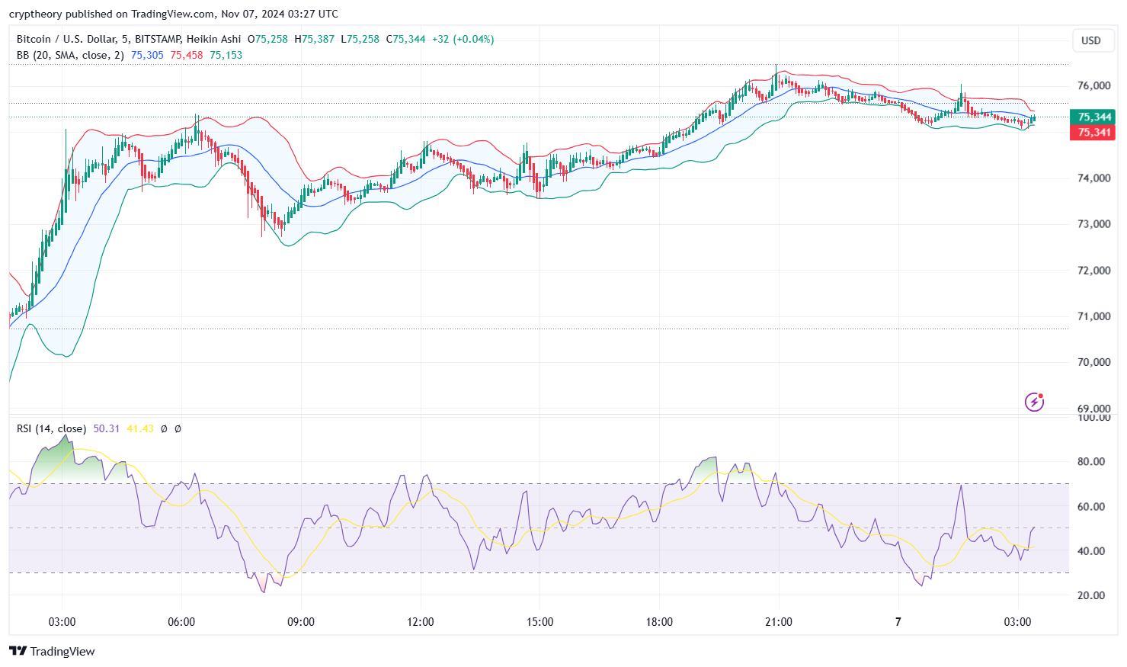Click the green 75,344 price label

coord(1093,117)
